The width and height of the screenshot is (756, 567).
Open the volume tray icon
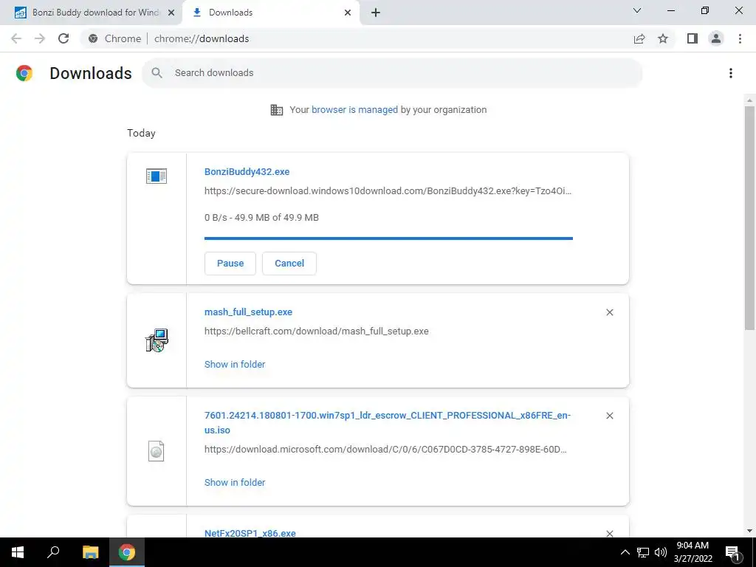[661, 552]
